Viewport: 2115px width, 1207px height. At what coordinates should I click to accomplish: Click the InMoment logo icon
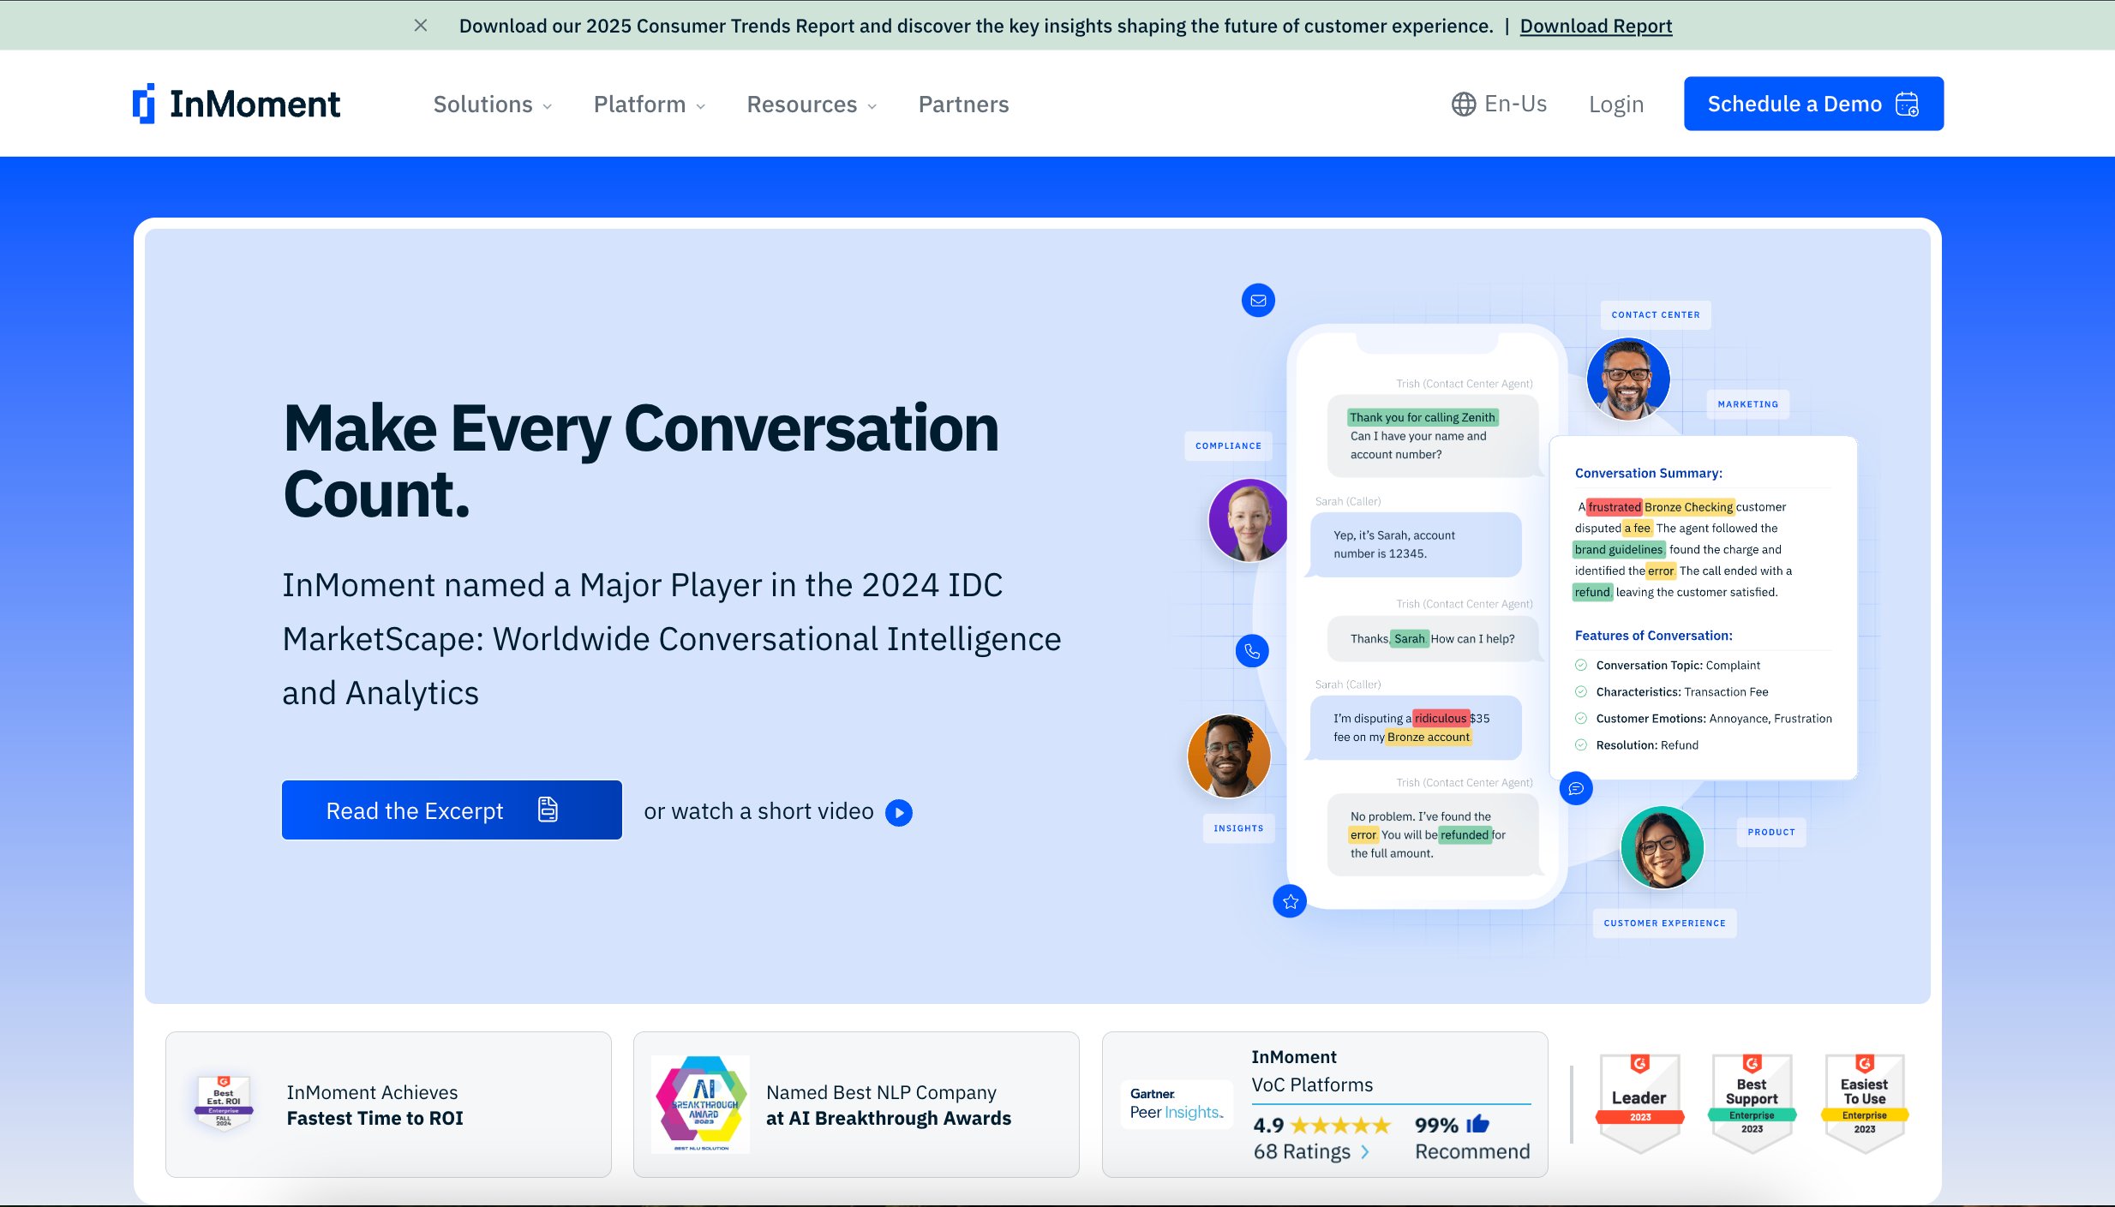pos(144,104)
